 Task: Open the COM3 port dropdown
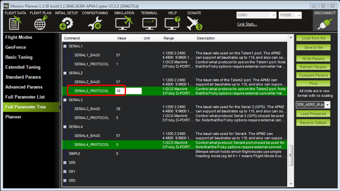pyautogui.click(x=273, y=15)
